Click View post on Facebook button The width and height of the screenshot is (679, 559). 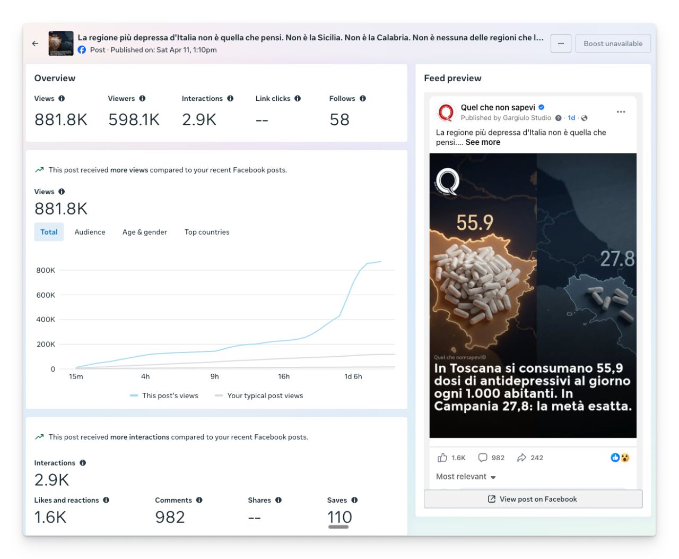pos(533,499)
